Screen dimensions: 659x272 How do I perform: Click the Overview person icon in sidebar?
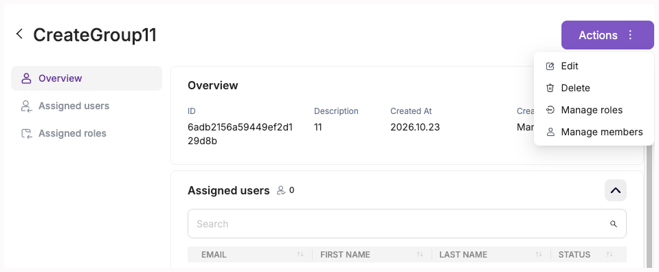click(27, 78)
